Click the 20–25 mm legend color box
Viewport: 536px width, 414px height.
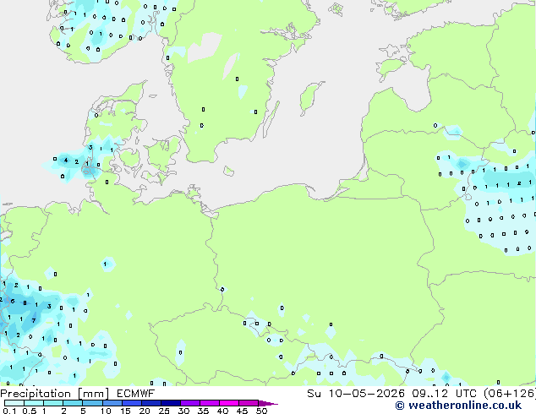click(151, 403)
